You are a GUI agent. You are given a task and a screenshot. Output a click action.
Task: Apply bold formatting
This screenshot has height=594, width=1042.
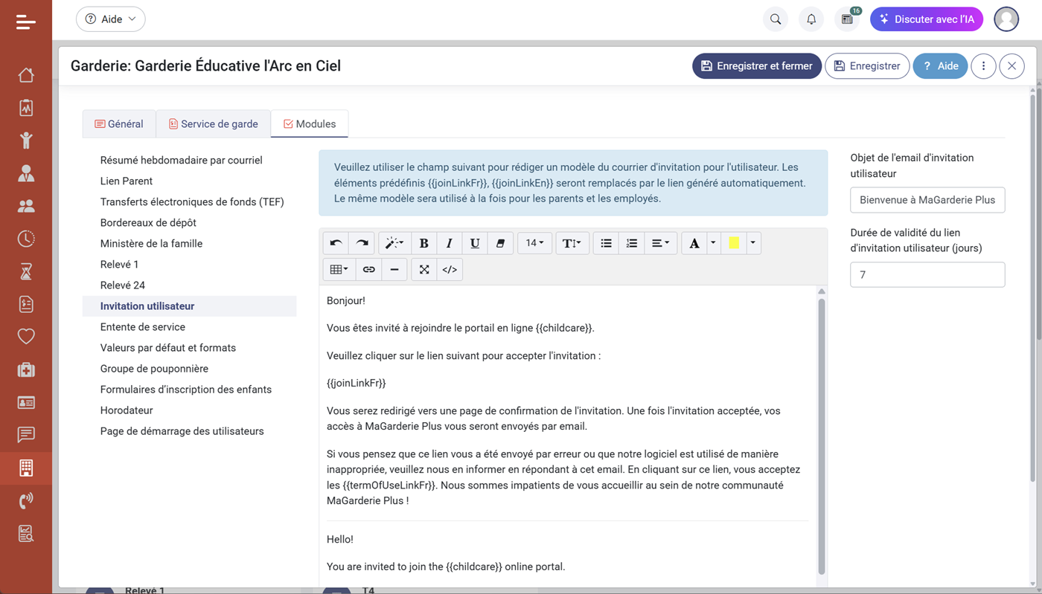point(424,243)
